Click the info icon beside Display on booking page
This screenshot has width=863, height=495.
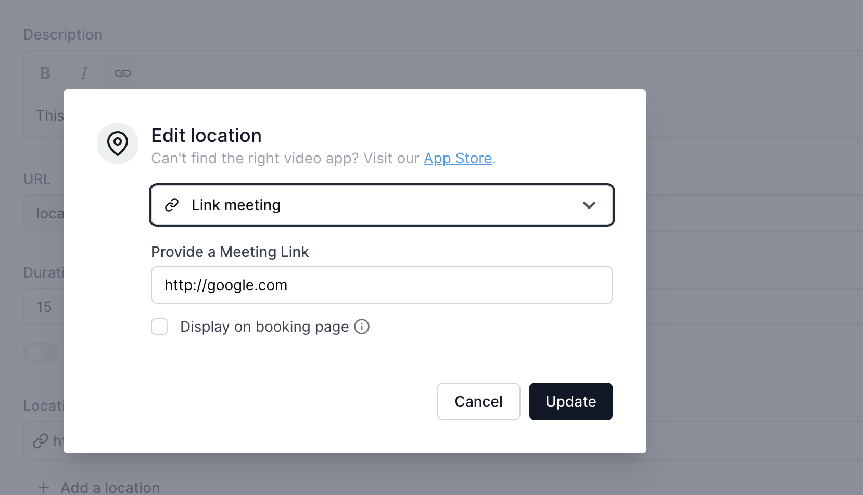(362, 327)
